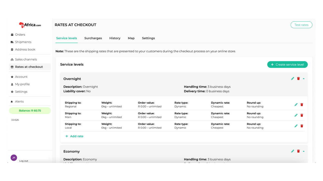This screenshot has height=181, width=323.
Task: Collapse the Overnight service level section
Action: (x=304, y=79)
